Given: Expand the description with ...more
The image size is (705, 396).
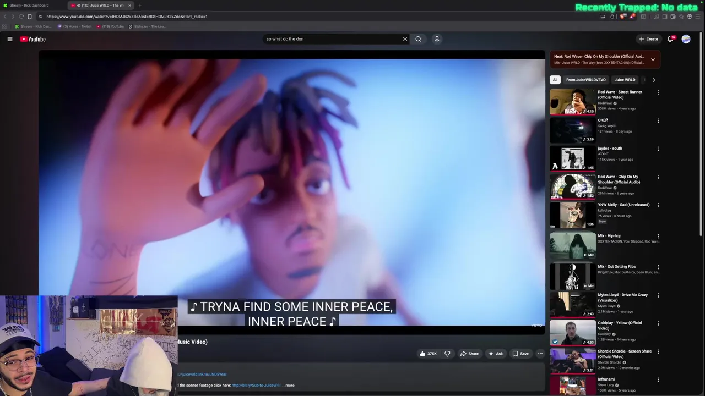Looking at the screenshot, I should 289,385.
